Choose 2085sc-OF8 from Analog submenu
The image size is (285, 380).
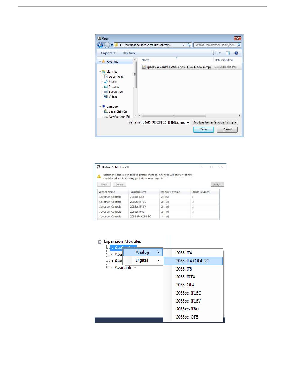pyautogui.click(x=193, y=317)
